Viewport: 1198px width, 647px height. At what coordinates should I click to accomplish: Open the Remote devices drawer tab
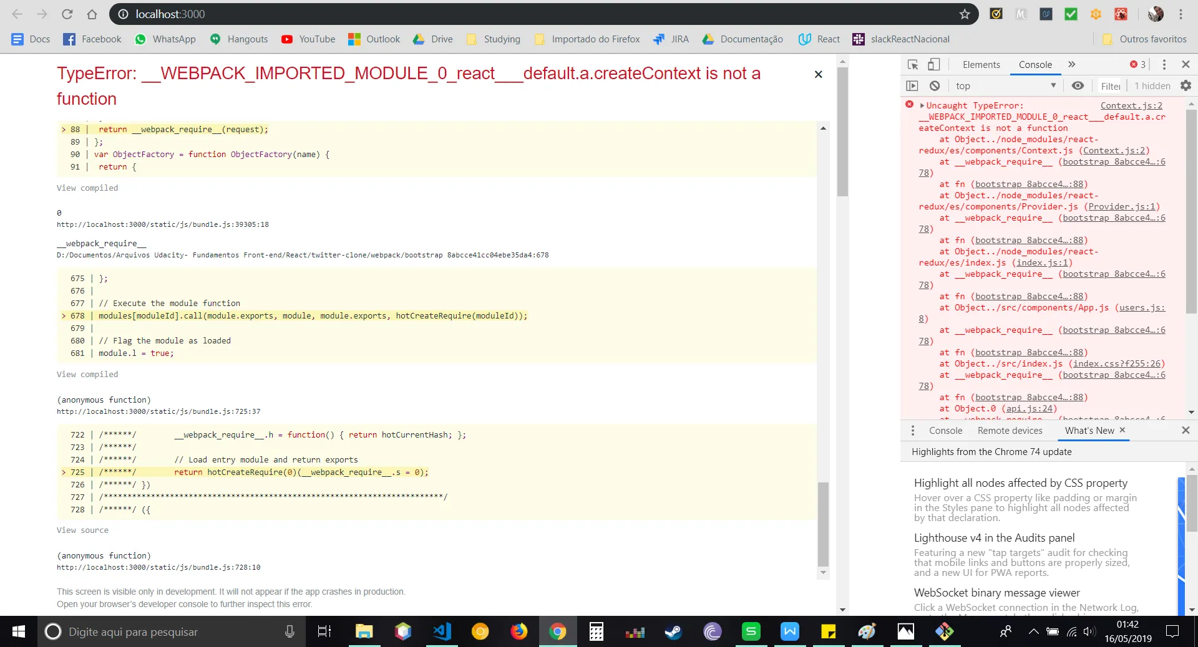pyautogui.click(x=1010, y=431)
